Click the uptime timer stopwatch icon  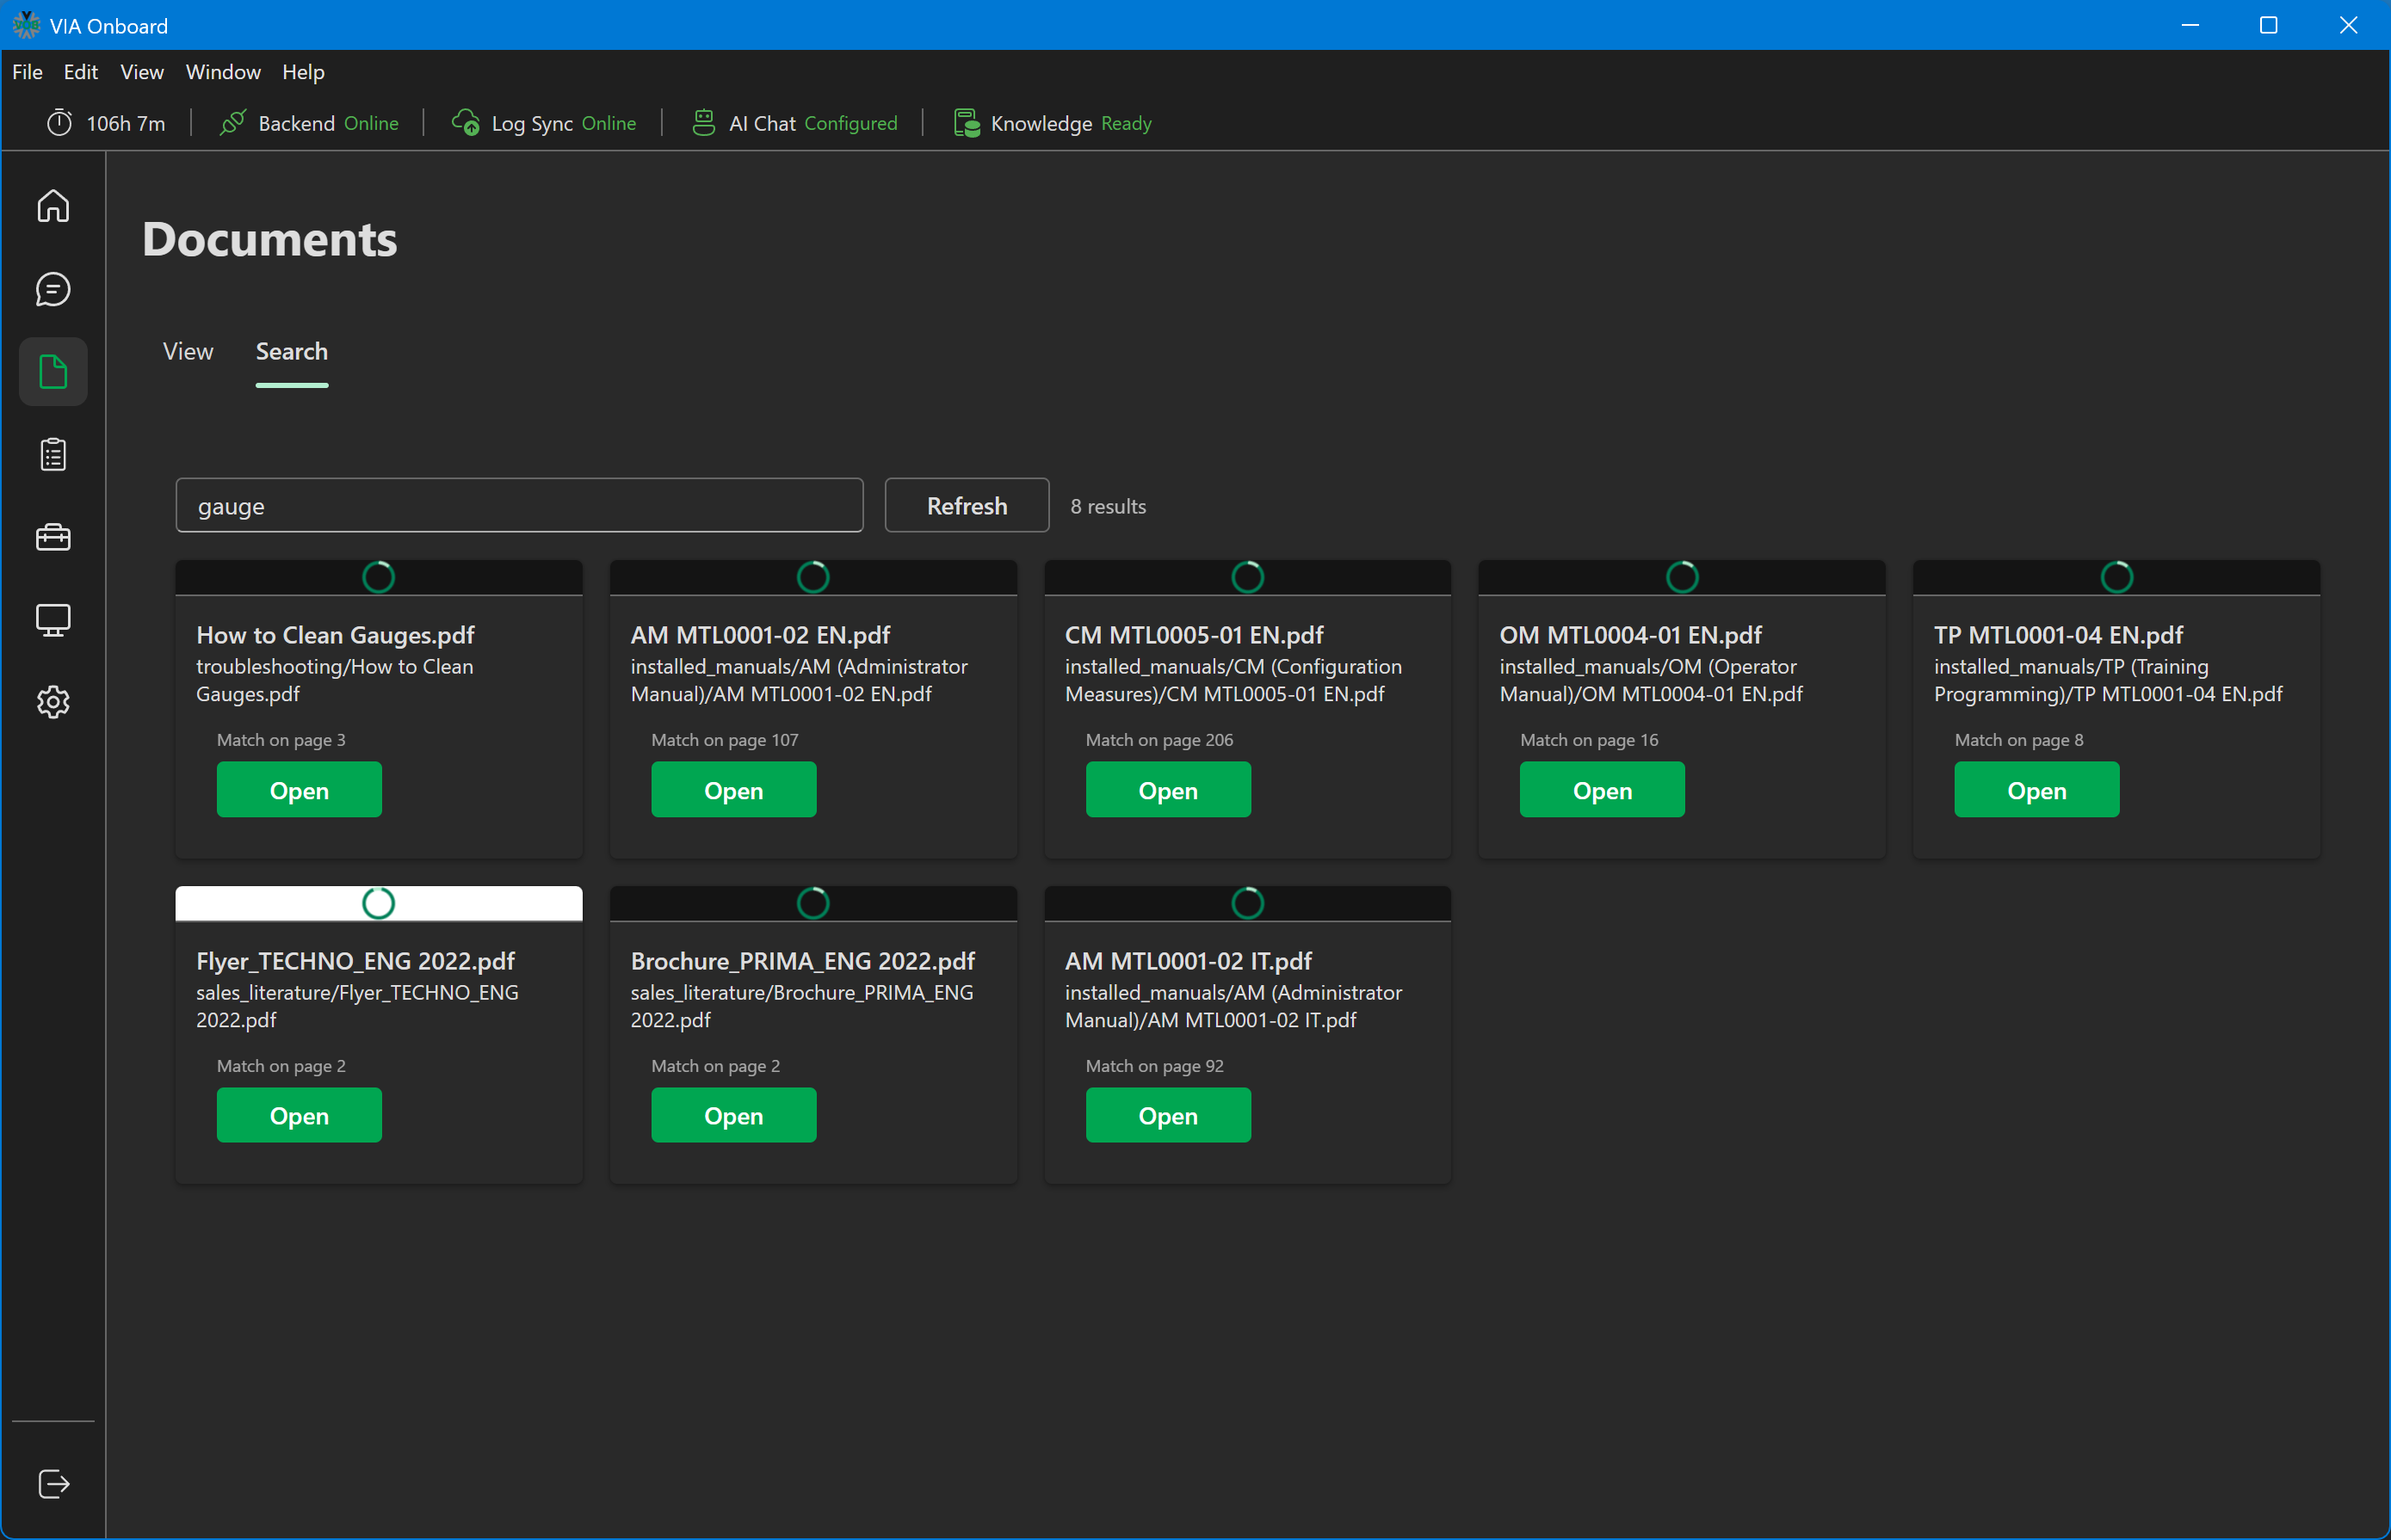click(x=60, y=123)
